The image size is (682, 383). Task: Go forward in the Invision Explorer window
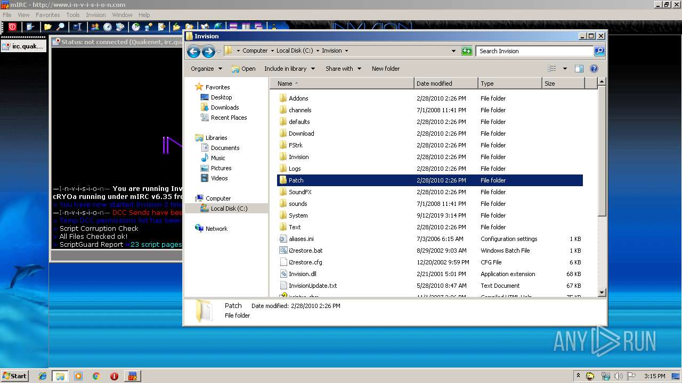tap(208, 51)
